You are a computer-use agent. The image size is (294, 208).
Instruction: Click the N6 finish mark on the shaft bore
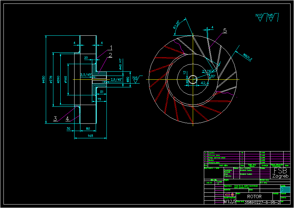pos(135,77)
